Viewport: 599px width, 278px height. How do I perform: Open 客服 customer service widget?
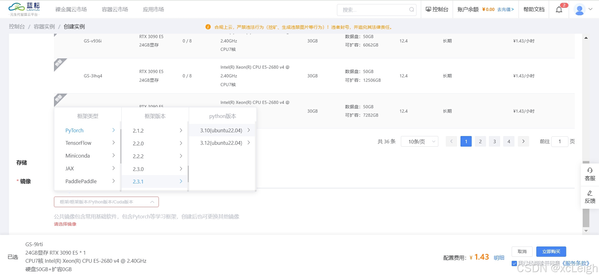tap(590, 174)
